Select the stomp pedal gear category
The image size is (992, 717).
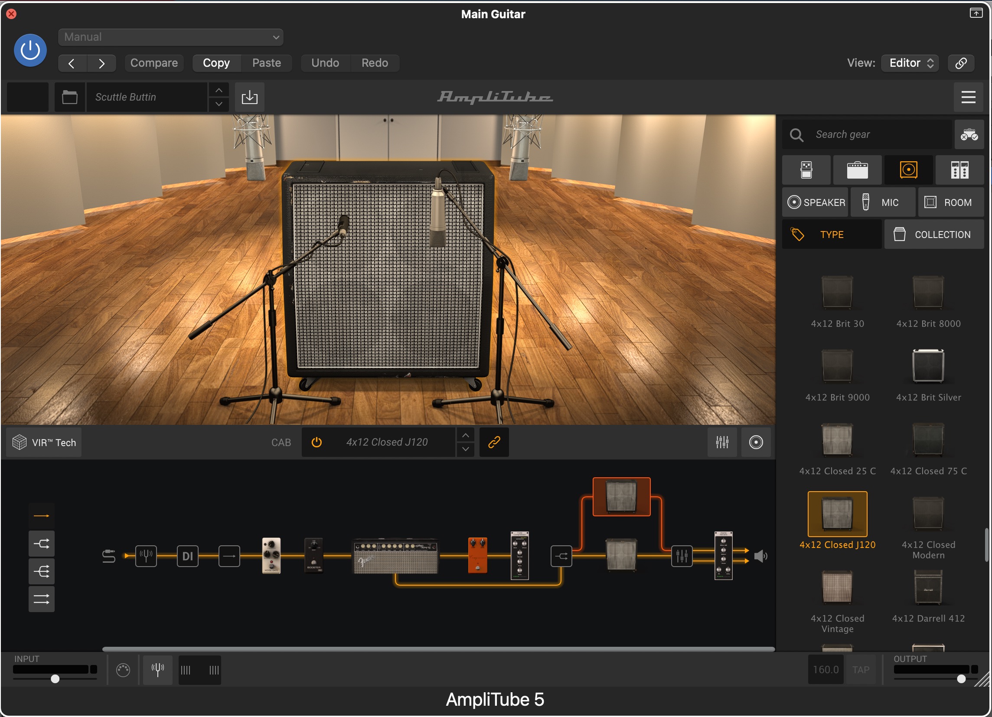806,170
